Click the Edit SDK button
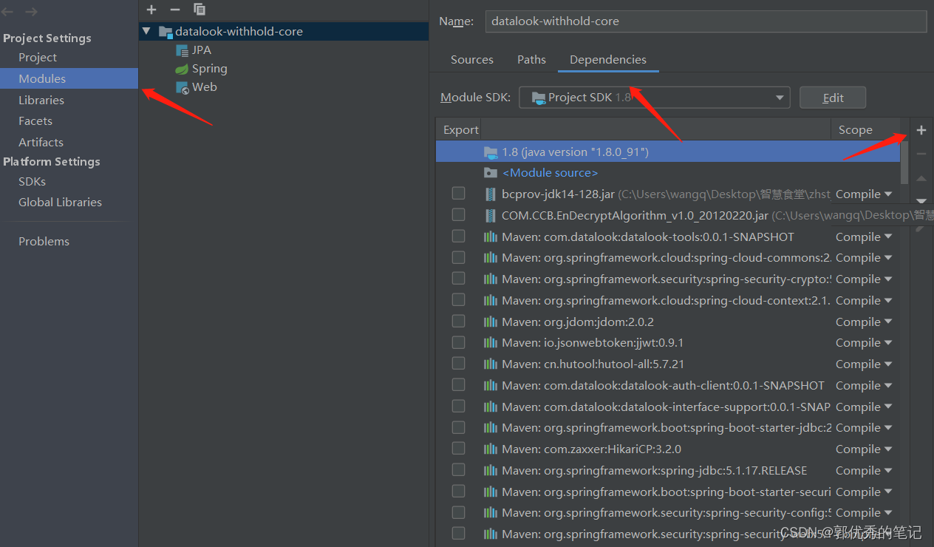934x547 pixels. (x=833, y=98)
